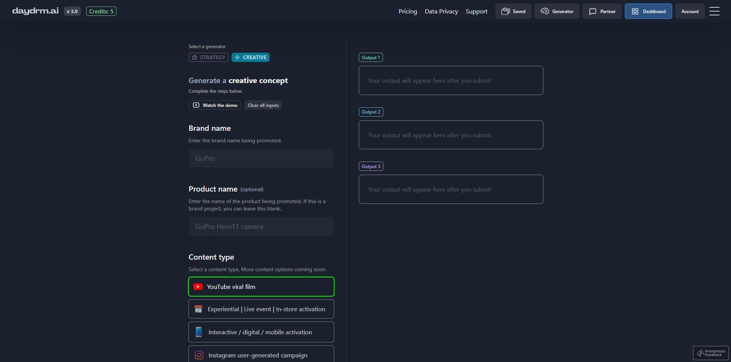Viewport: 731px width, 362px height.
Task: Click the 'Brand name' heading
Action: pos(210,128)
